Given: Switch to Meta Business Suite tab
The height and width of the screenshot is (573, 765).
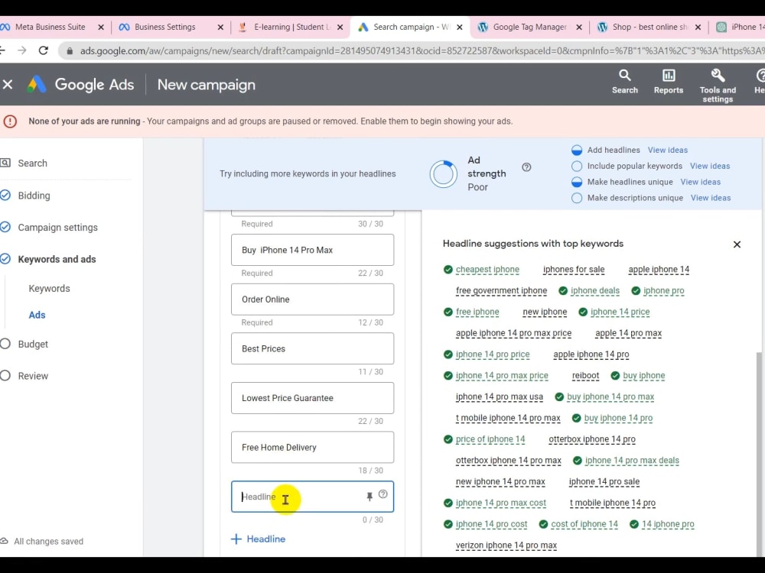Looking at the screenshot, I should 50,27.
